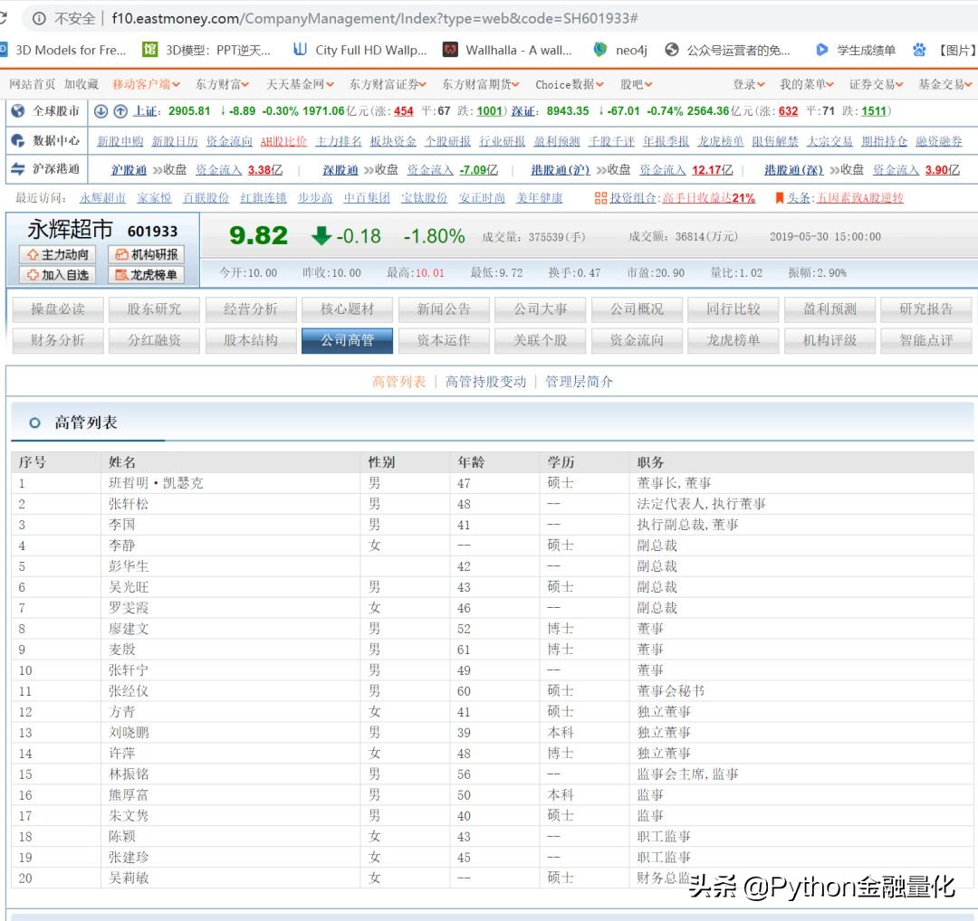Expand the Choice数据 dropdown menu
The width and height of the screenshot is (978, 921).
(x=568, y=83)
